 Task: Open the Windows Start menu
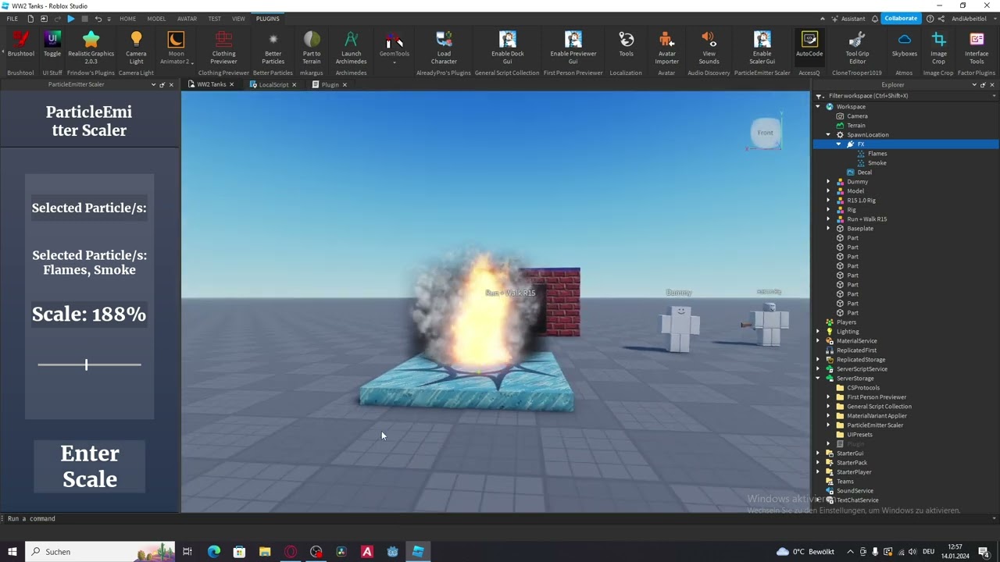(x=12, y=552)
